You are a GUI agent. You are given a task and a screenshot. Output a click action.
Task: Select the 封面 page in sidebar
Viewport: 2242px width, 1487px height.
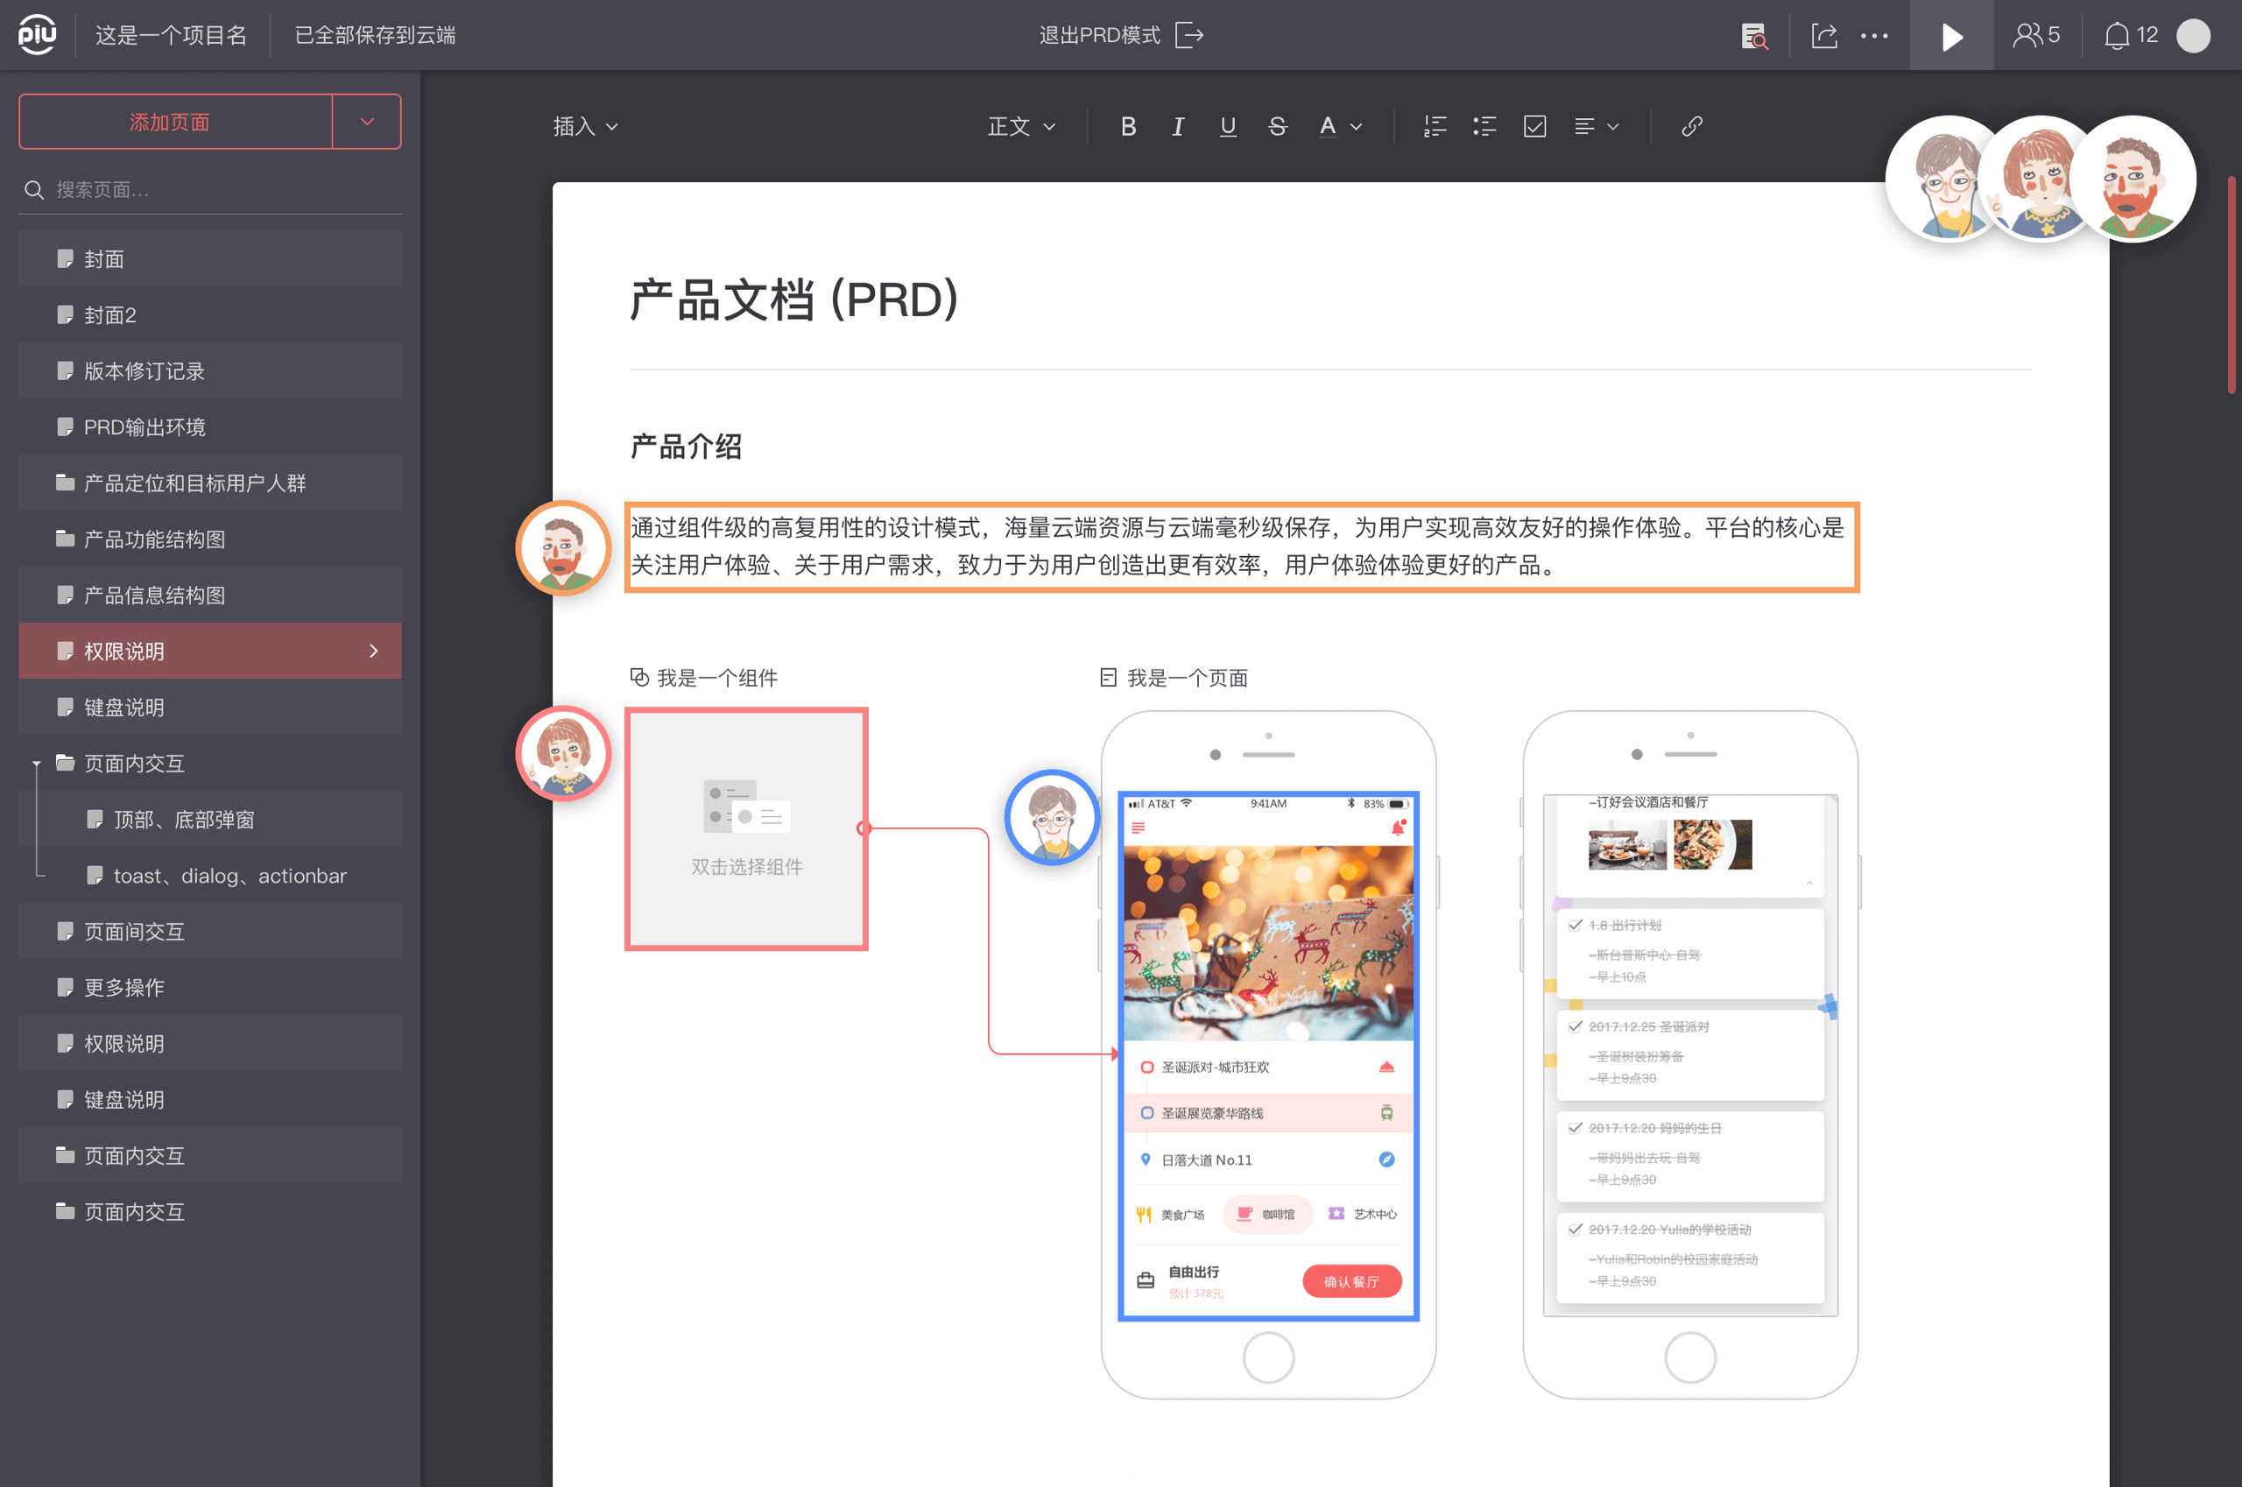[x=102, y=257]
